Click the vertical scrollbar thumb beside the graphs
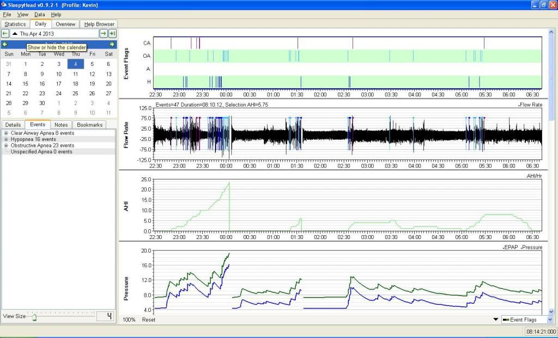This screenshot has height=338, width=558. [551, 78]
